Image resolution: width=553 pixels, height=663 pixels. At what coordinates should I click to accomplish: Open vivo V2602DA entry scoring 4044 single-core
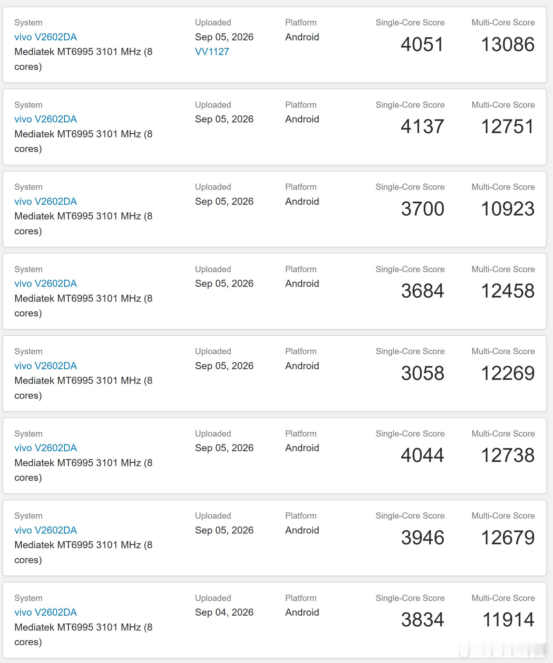coord(45,448)
